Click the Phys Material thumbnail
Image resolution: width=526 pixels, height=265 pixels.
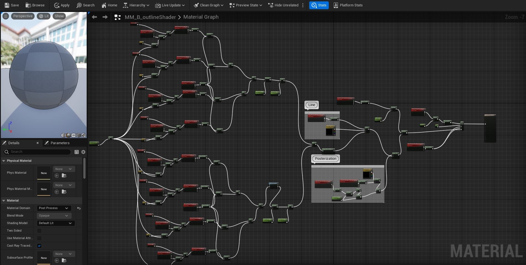point(44,173)
